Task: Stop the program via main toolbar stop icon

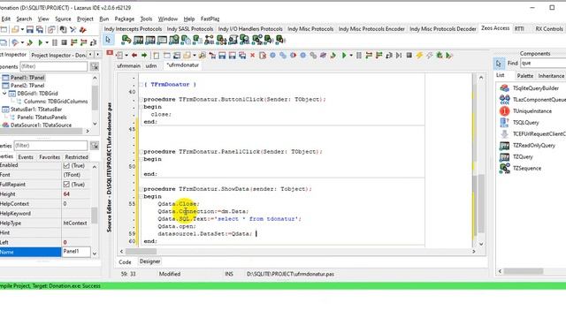Action: tap(64, 42)
